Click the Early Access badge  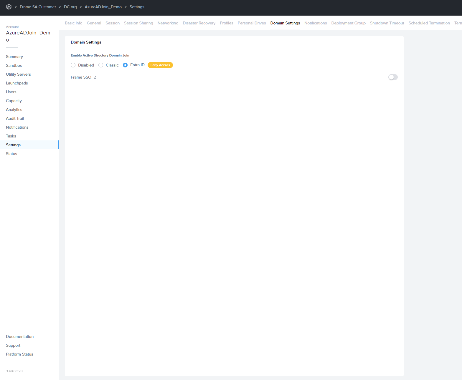tap(160, 65)
